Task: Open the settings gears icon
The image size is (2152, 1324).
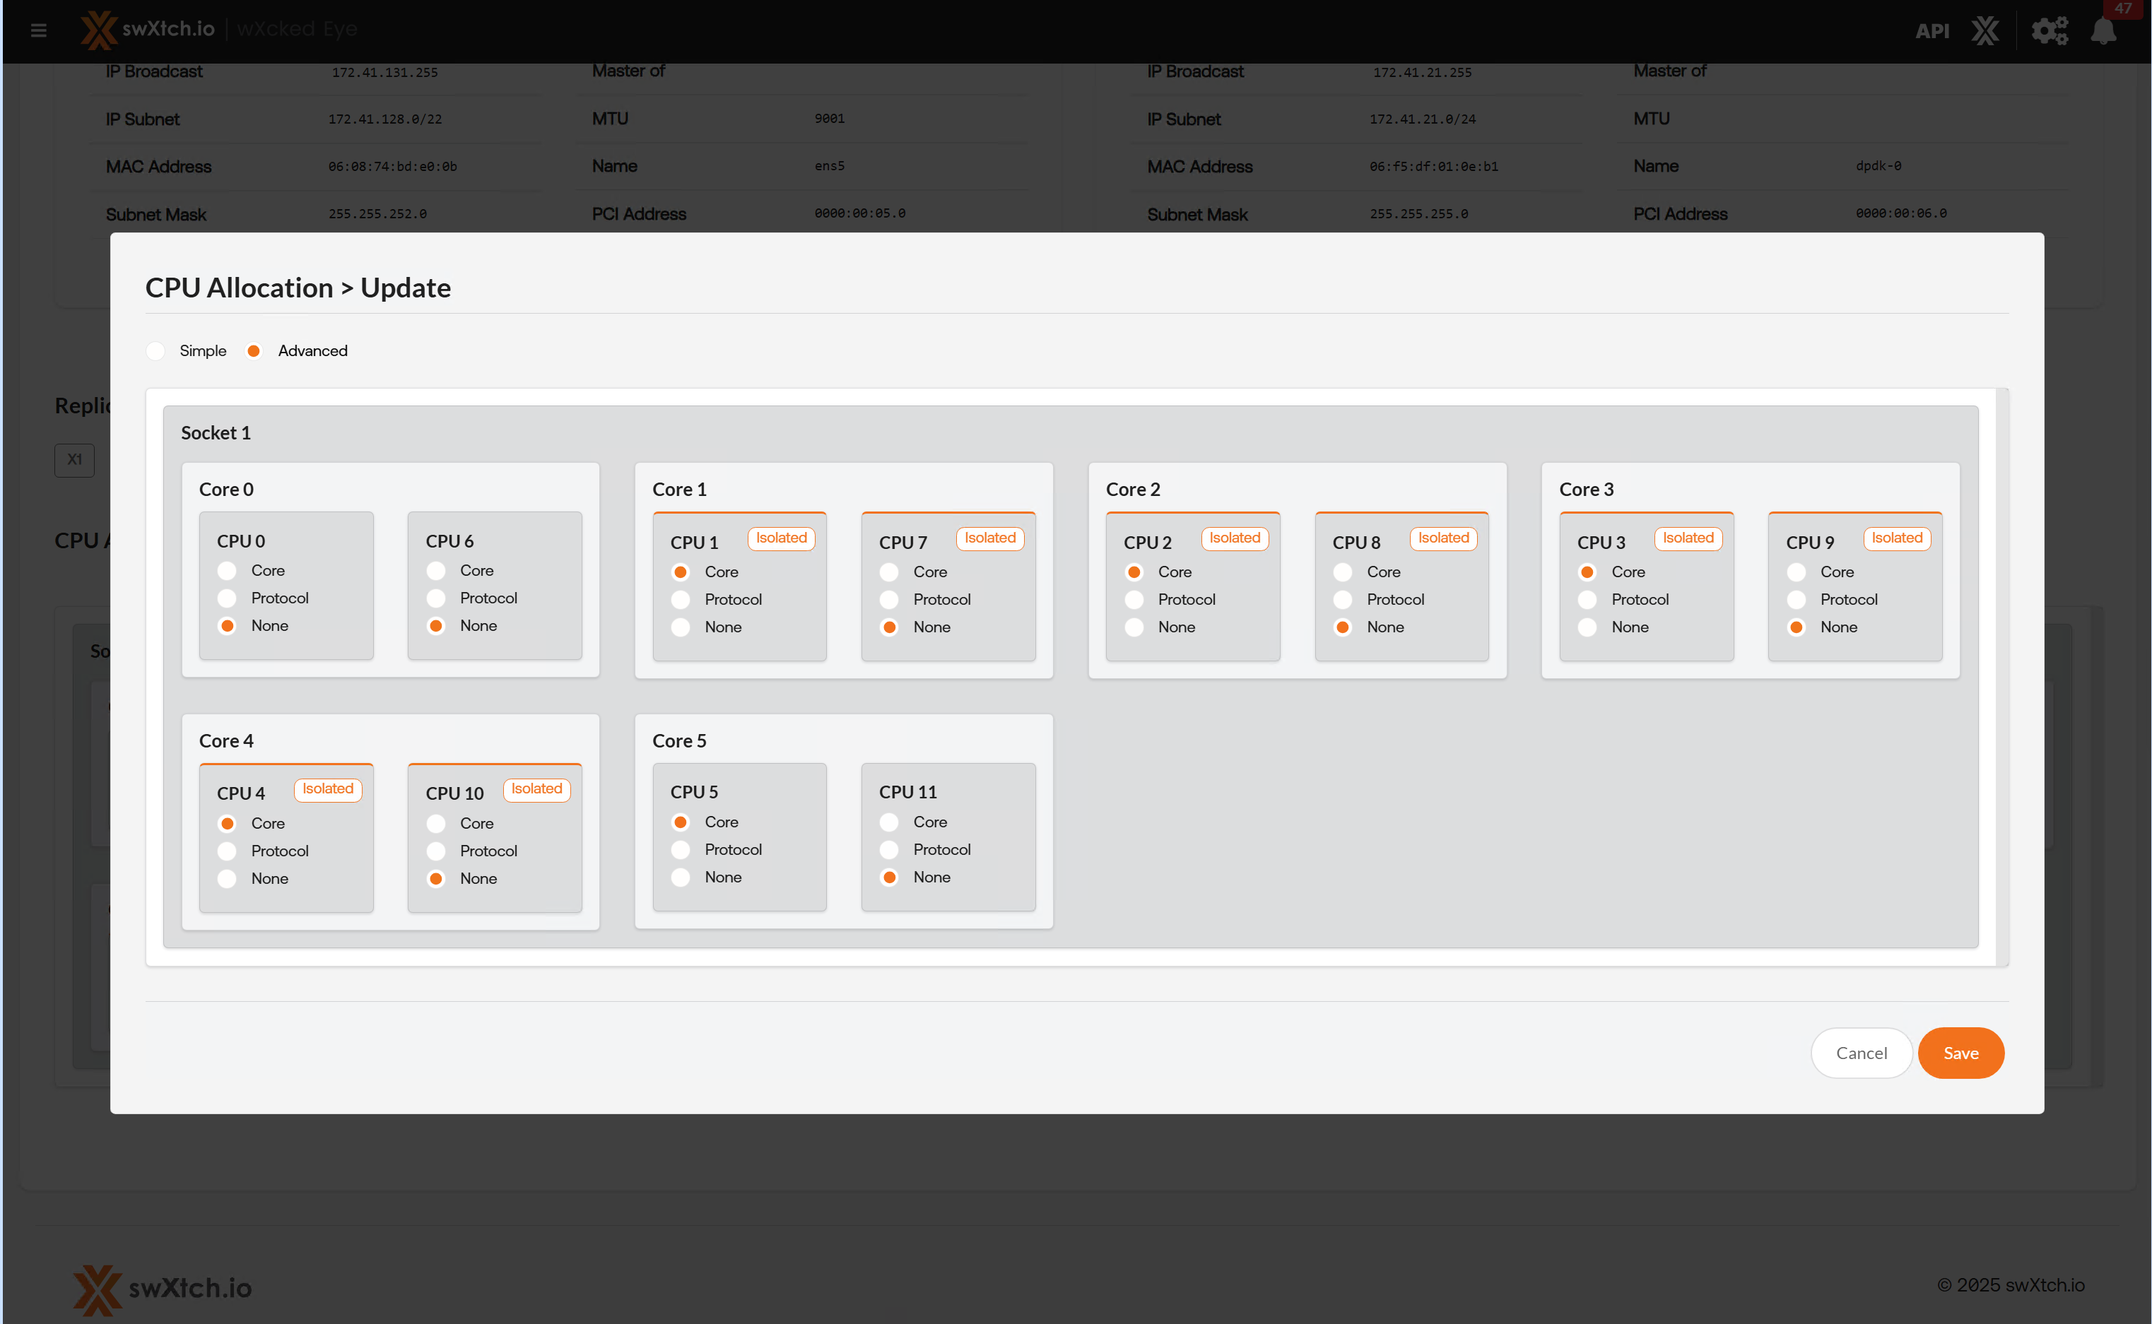Action: pos(2050,32)
